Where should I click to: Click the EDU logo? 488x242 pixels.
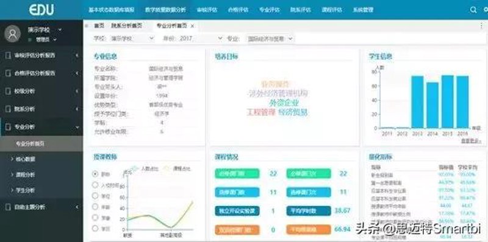(41, 10)
